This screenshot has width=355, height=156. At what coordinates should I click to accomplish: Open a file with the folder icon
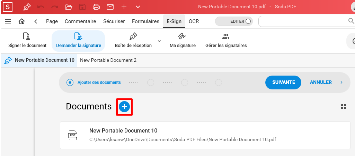(69, 7)
